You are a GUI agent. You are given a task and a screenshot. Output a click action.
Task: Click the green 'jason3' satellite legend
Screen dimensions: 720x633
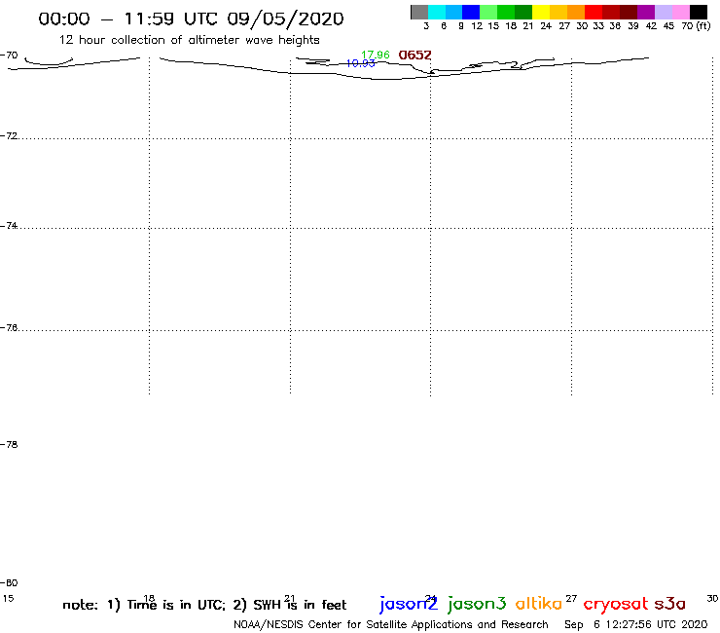tap(477, 604)
